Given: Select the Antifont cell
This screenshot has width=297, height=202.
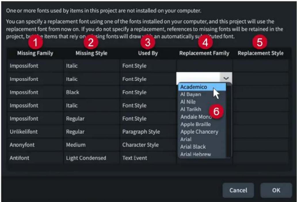Looking at the screenshot, I should coord(35,158).
